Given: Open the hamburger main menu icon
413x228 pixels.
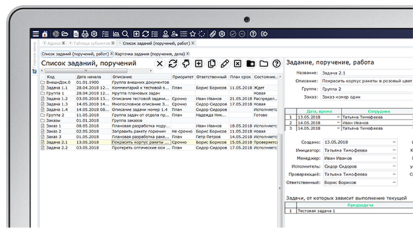Looking at the screenshot, I should tap(35, 34).
